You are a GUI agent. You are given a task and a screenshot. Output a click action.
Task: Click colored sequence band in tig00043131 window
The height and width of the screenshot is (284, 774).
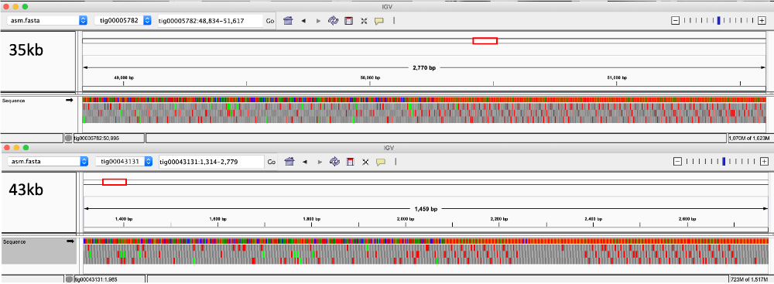pyautogui.click(x=426, y=241)
